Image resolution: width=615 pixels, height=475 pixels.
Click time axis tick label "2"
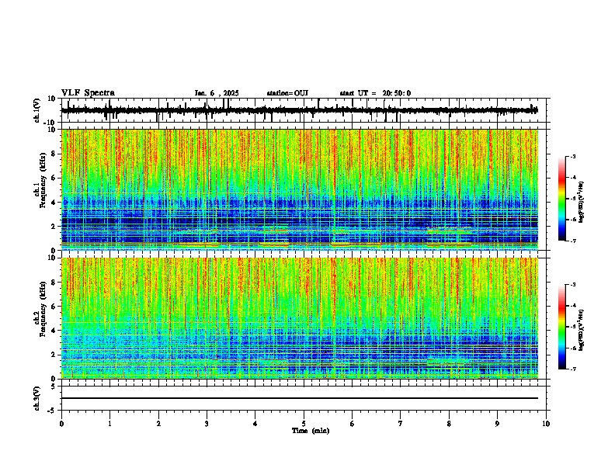pyautogui.click(x=158, y=424)
